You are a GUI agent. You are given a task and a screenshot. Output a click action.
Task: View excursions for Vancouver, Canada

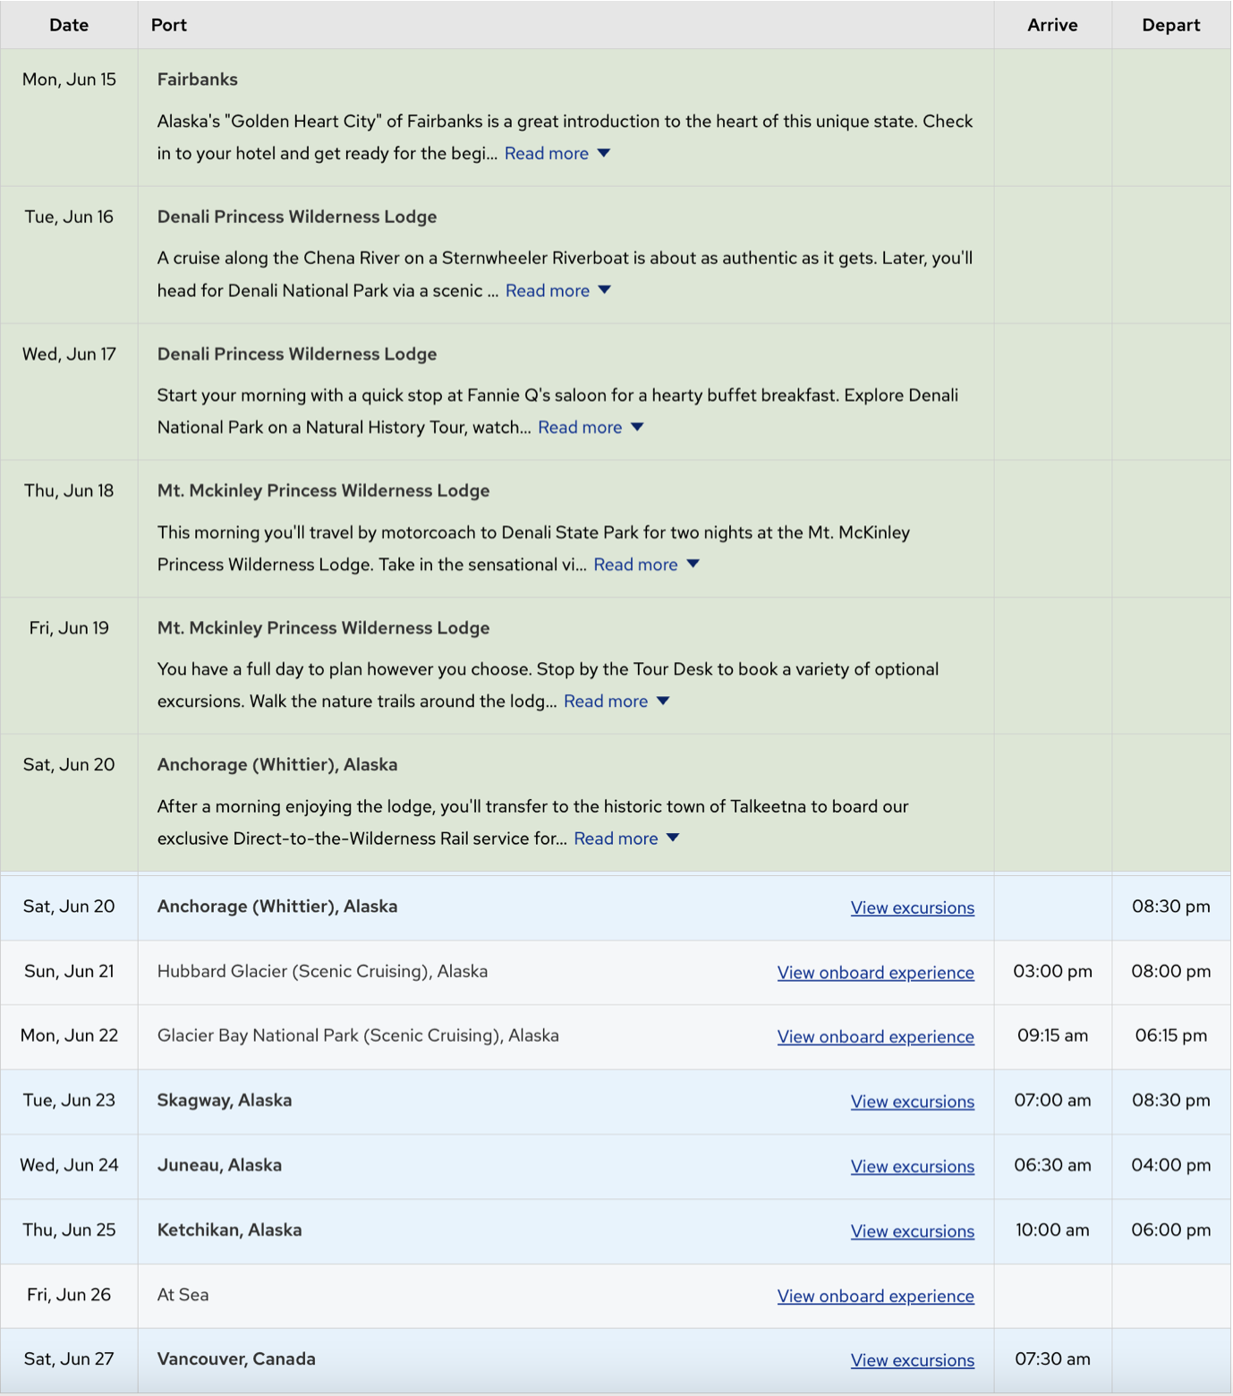click(912, 1360)
